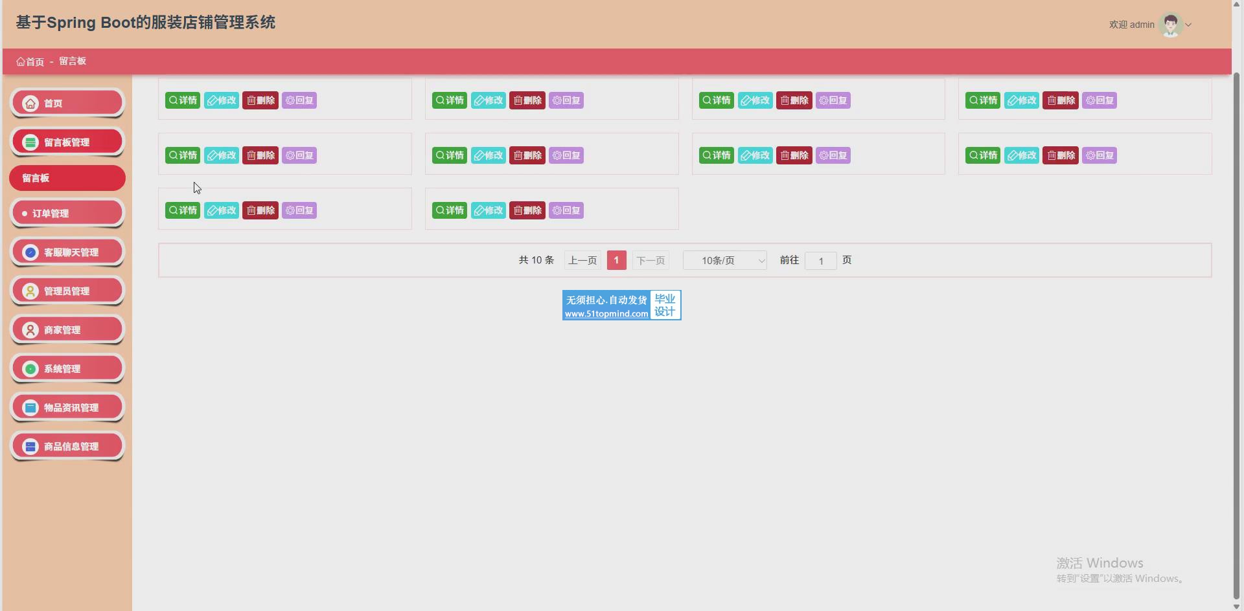
Task: Click the 管理员管理 person icon
Action: 30,291
